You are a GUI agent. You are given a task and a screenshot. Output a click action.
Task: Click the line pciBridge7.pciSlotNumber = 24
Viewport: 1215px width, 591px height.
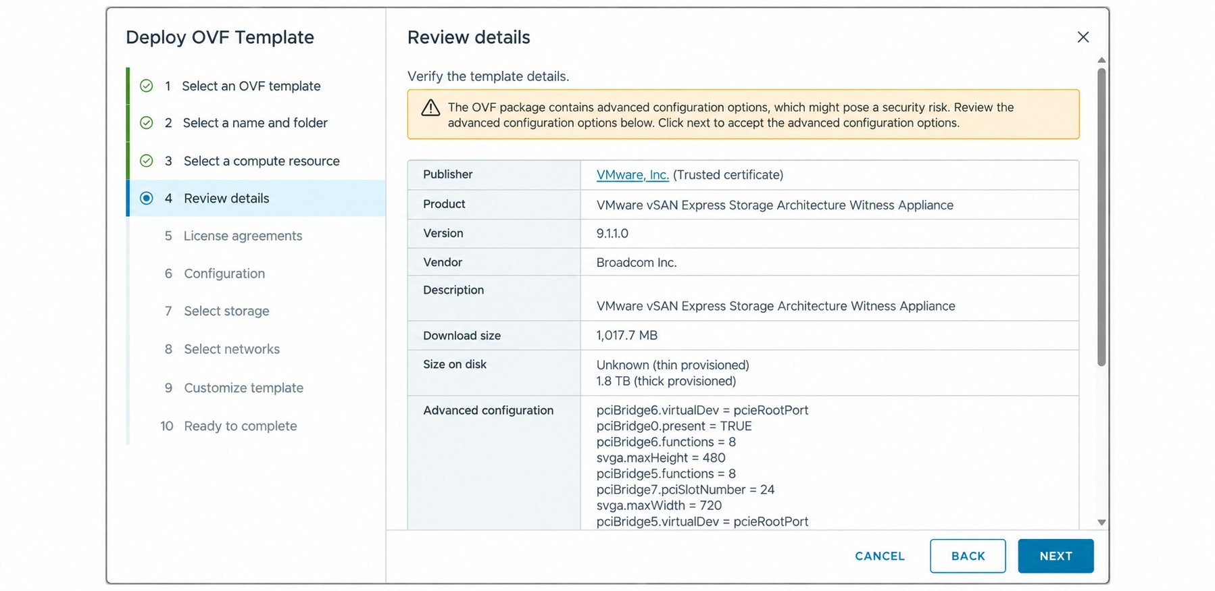coord(685,490)
